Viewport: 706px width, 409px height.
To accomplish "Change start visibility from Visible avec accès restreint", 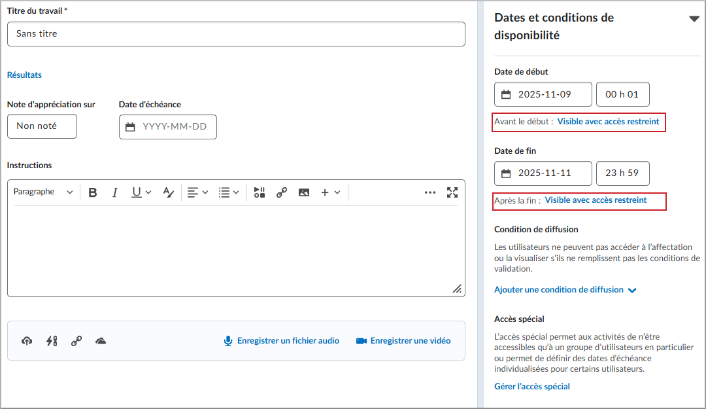I will point(609,122).
